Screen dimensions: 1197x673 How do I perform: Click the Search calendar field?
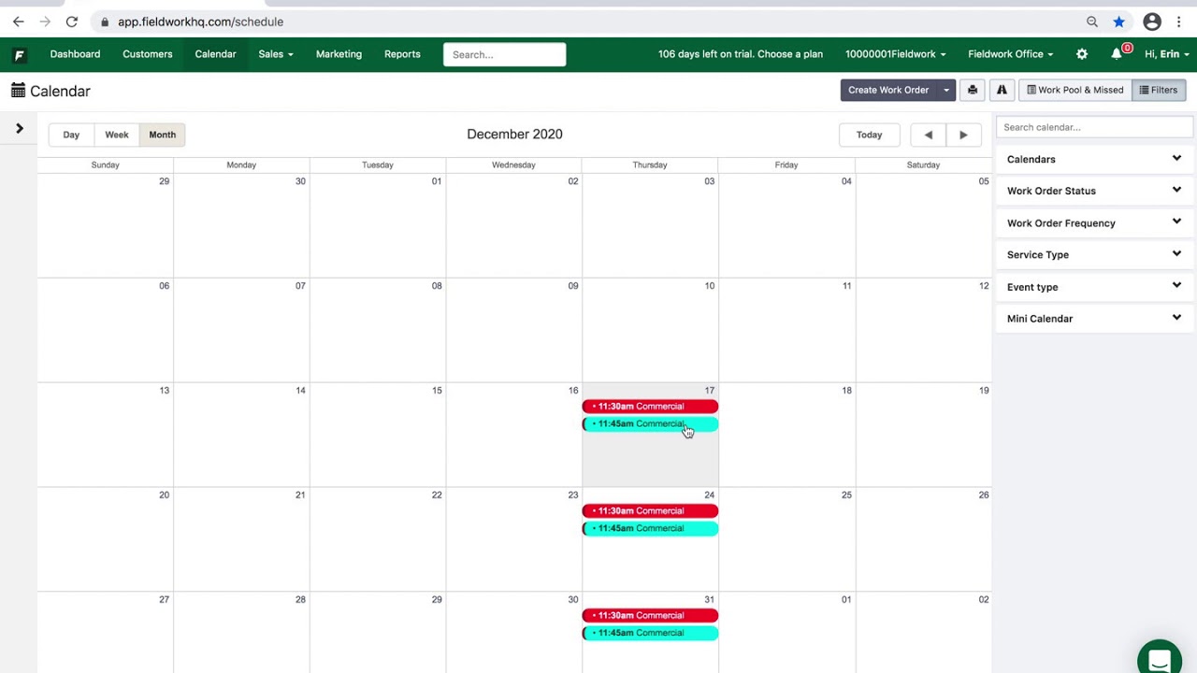(1094, 127)
